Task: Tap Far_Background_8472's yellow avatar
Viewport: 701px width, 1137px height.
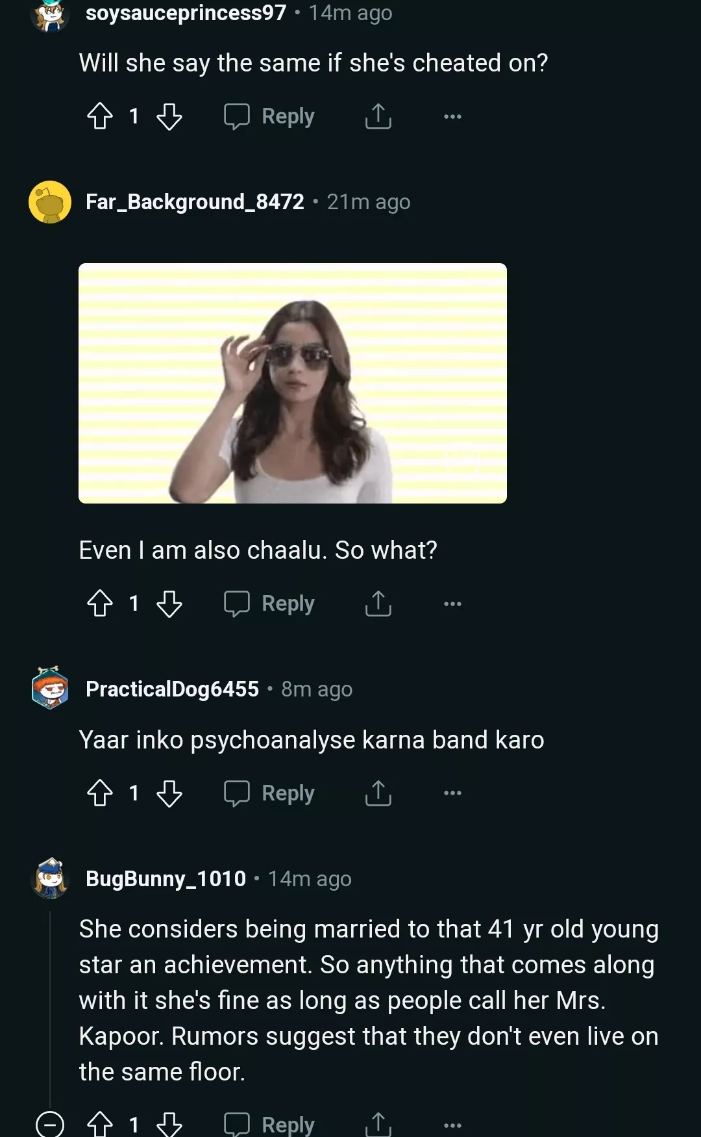Action: 50,202
